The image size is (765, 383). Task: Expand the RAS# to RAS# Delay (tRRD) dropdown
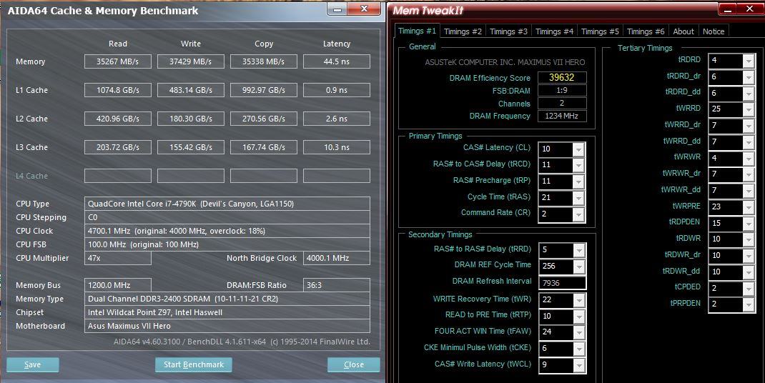click(578, 250)
